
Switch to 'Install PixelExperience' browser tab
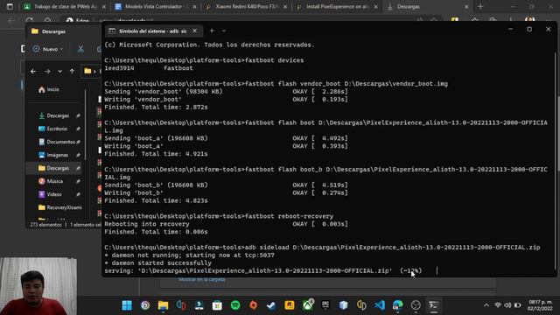click(x=337, y=7)
